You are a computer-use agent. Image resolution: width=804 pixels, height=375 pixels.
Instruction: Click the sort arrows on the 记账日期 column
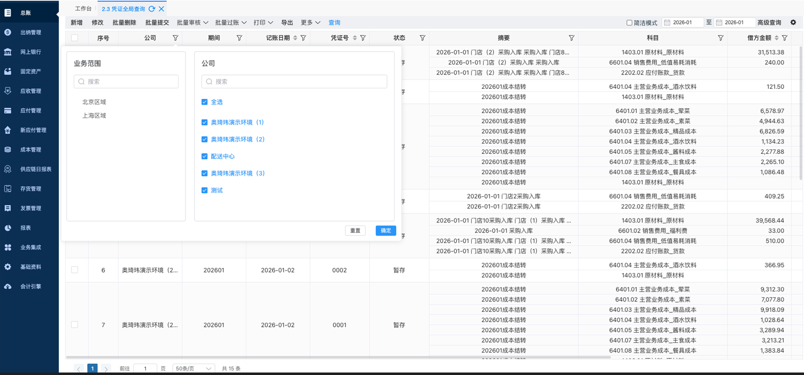[295, 38]
